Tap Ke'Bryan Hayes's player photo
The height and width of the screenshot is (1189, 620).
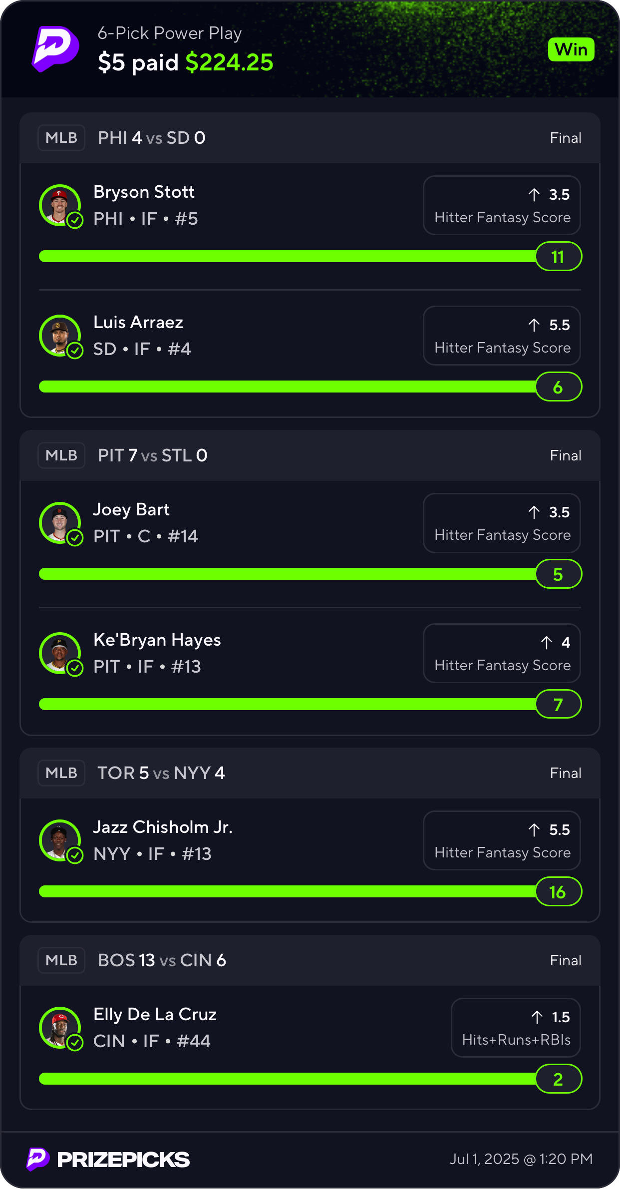60,653
